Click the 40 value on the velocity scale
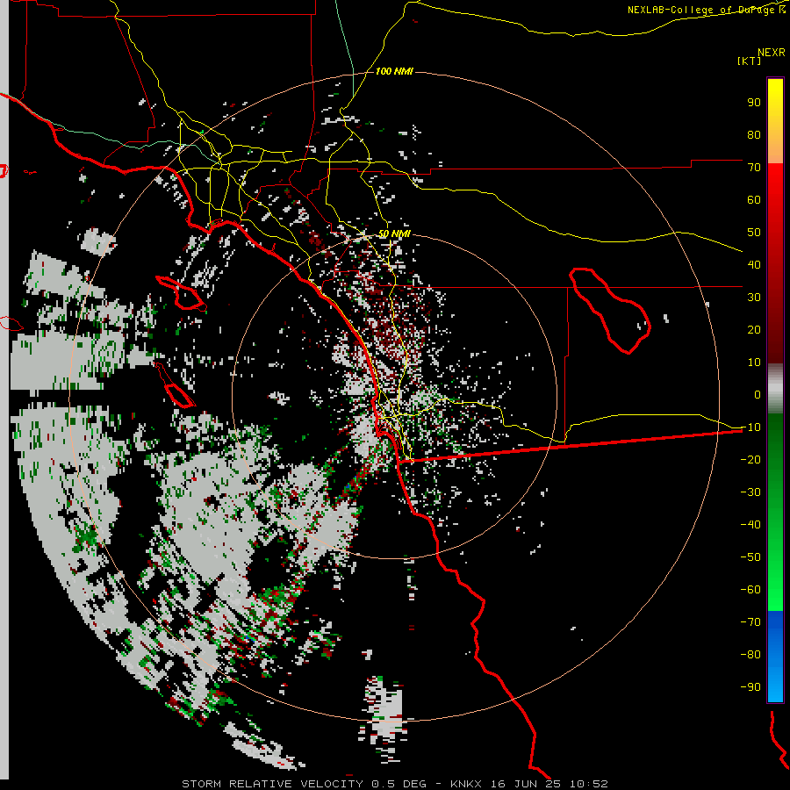790x790 pixels. pyautogui.click(x=754, y=265)
